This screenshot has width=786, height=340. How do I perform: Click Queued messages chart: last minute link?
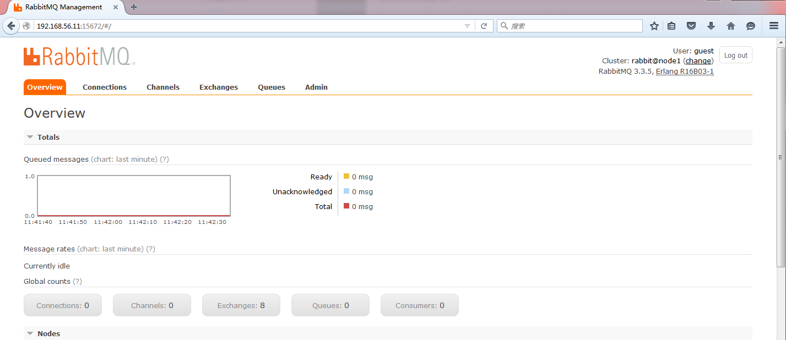coord(124,159)
